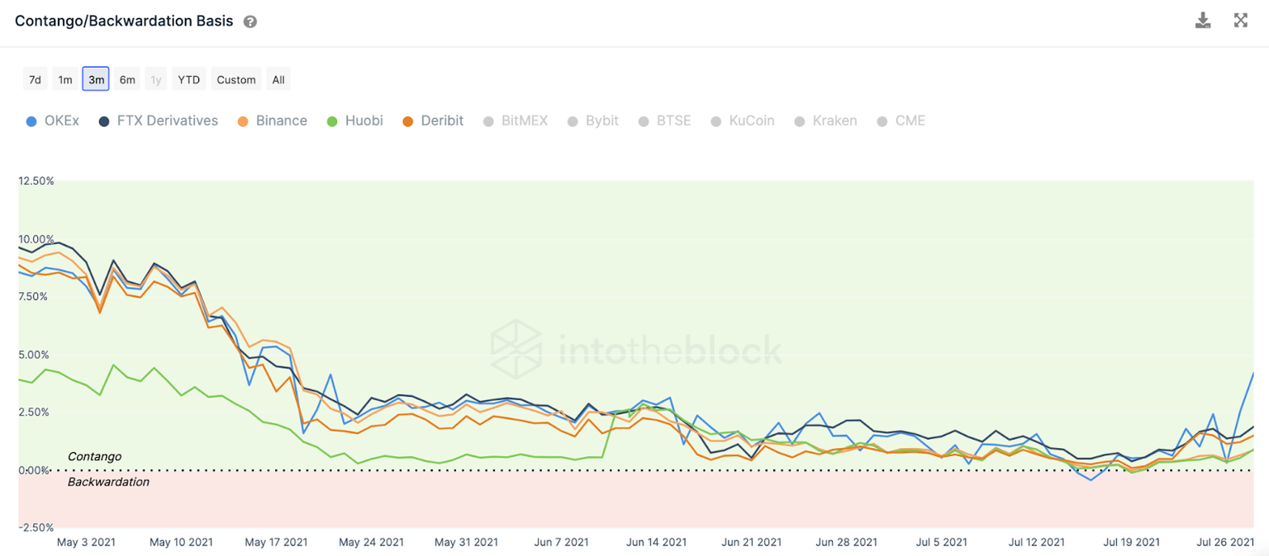
Task: Click the download chart icon
Action: coord(1203,21)
